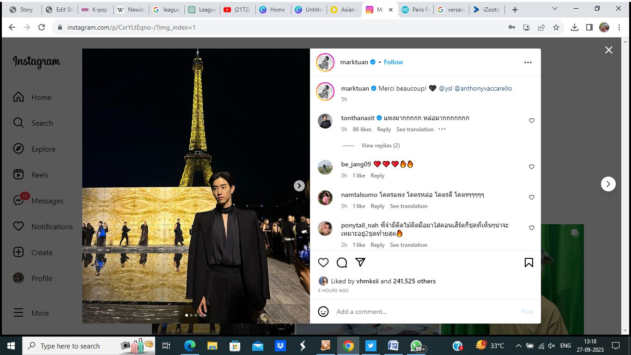631x355 pixels.
Task: Open Microsoft Edge from taskbar
Action: point(190,346)
